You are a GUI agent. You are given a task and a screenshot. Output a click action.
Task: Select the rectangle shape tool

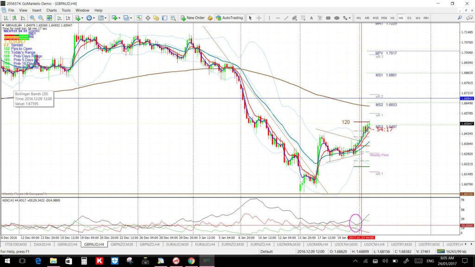pyautogui.click(x=328, y=18)
